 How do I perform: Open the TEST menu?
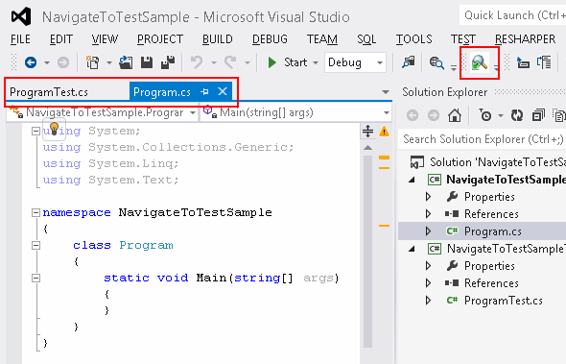462,39
